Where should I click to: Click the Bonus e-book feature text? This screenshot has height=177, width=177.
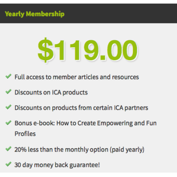click(x=85, y=128)
